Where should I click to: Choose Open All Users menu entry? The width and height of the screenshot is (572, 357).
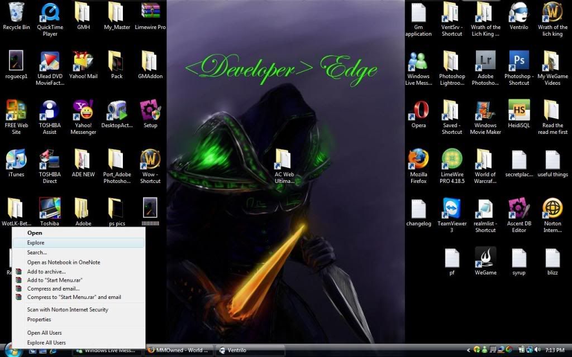[79, 332]
